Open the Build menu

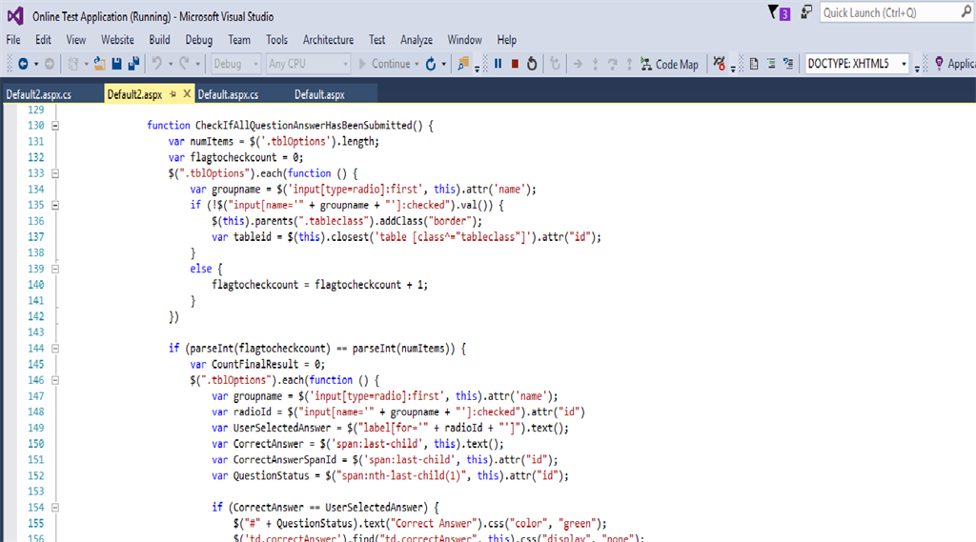[159, 40]
